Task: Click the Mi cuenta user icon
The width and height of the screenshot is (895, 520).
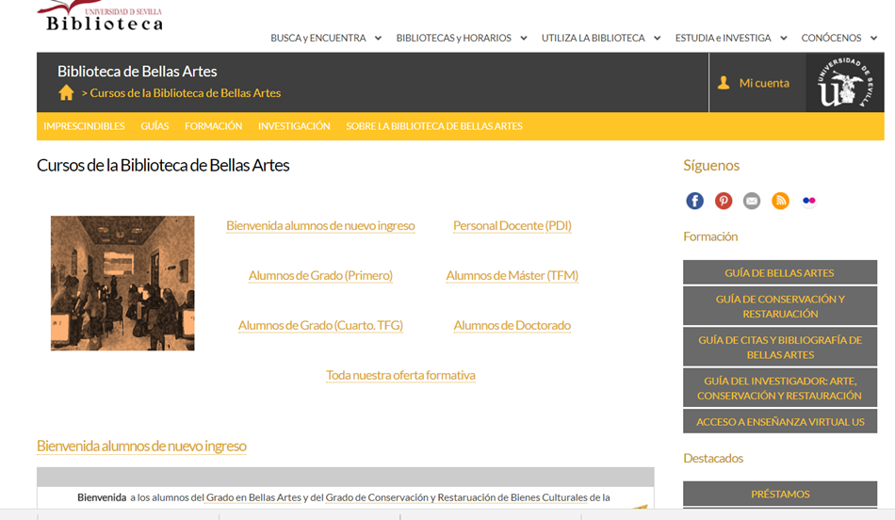Action: point(724,83)
